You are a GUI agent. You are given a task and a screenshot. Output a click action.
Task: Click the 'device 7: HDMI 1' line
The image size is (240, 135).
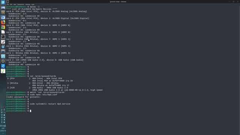pos(38,39)
